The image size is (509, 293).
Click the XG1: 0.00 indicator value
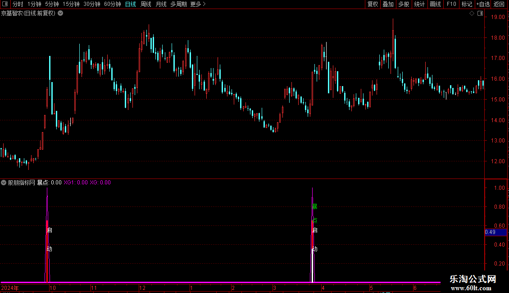click(76, 183)
